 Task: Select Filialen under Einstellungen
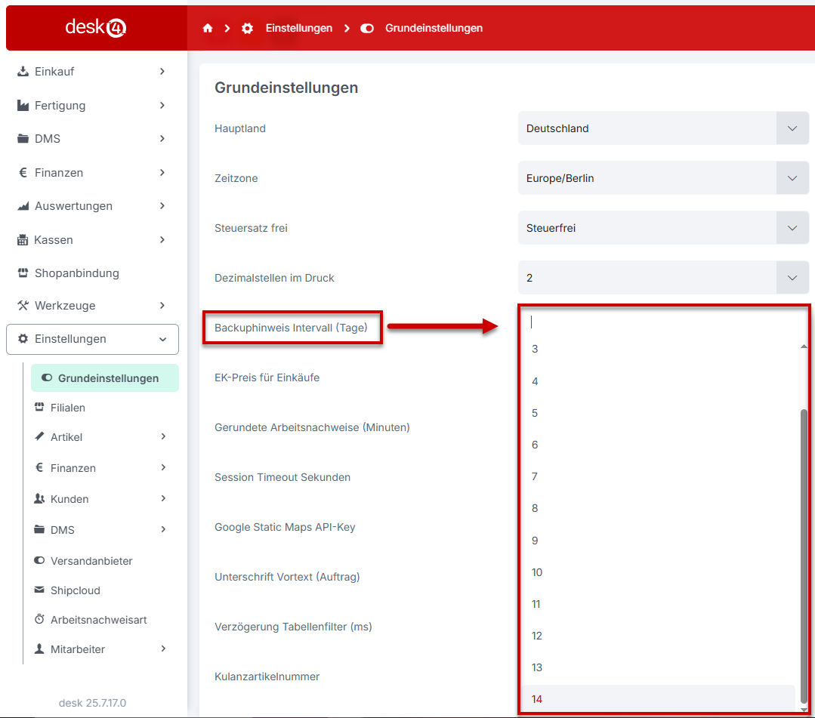(67, 408)
